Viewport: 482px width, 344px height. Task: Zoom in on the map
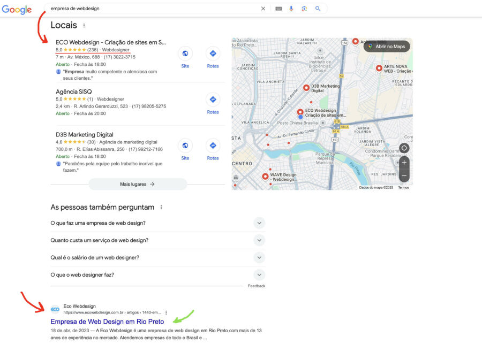pos(404,163)
